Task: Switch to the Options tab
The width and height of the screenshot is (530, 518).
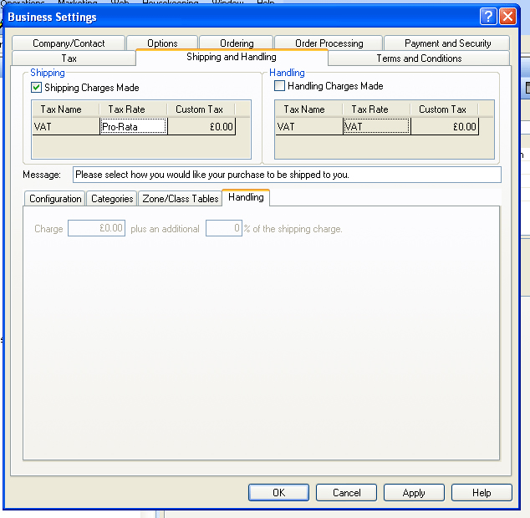Action: click(162, 43)
